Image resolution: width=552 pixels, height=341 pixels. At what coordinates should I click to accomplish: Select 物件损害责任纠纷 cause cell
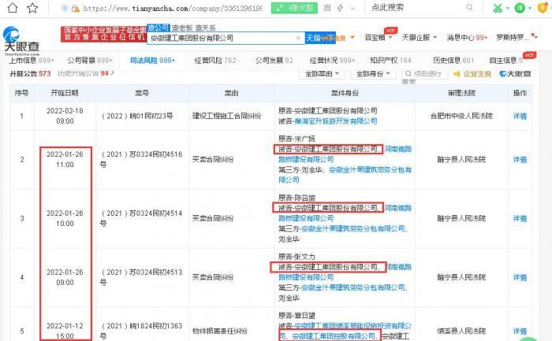click(x=220, y=332)
